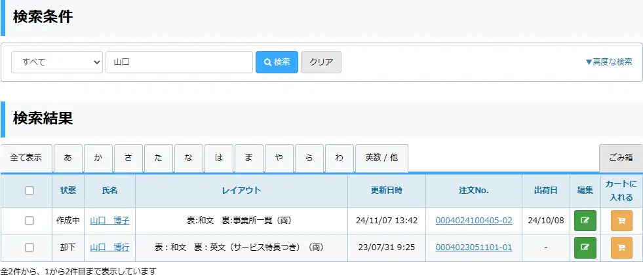Screen dimensions: 643x275
Task: Click the search text field containing 山口
Action: 179,62
